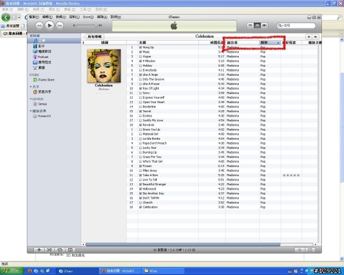
Task: Click the Name column header
Action: tap(168, 42)
